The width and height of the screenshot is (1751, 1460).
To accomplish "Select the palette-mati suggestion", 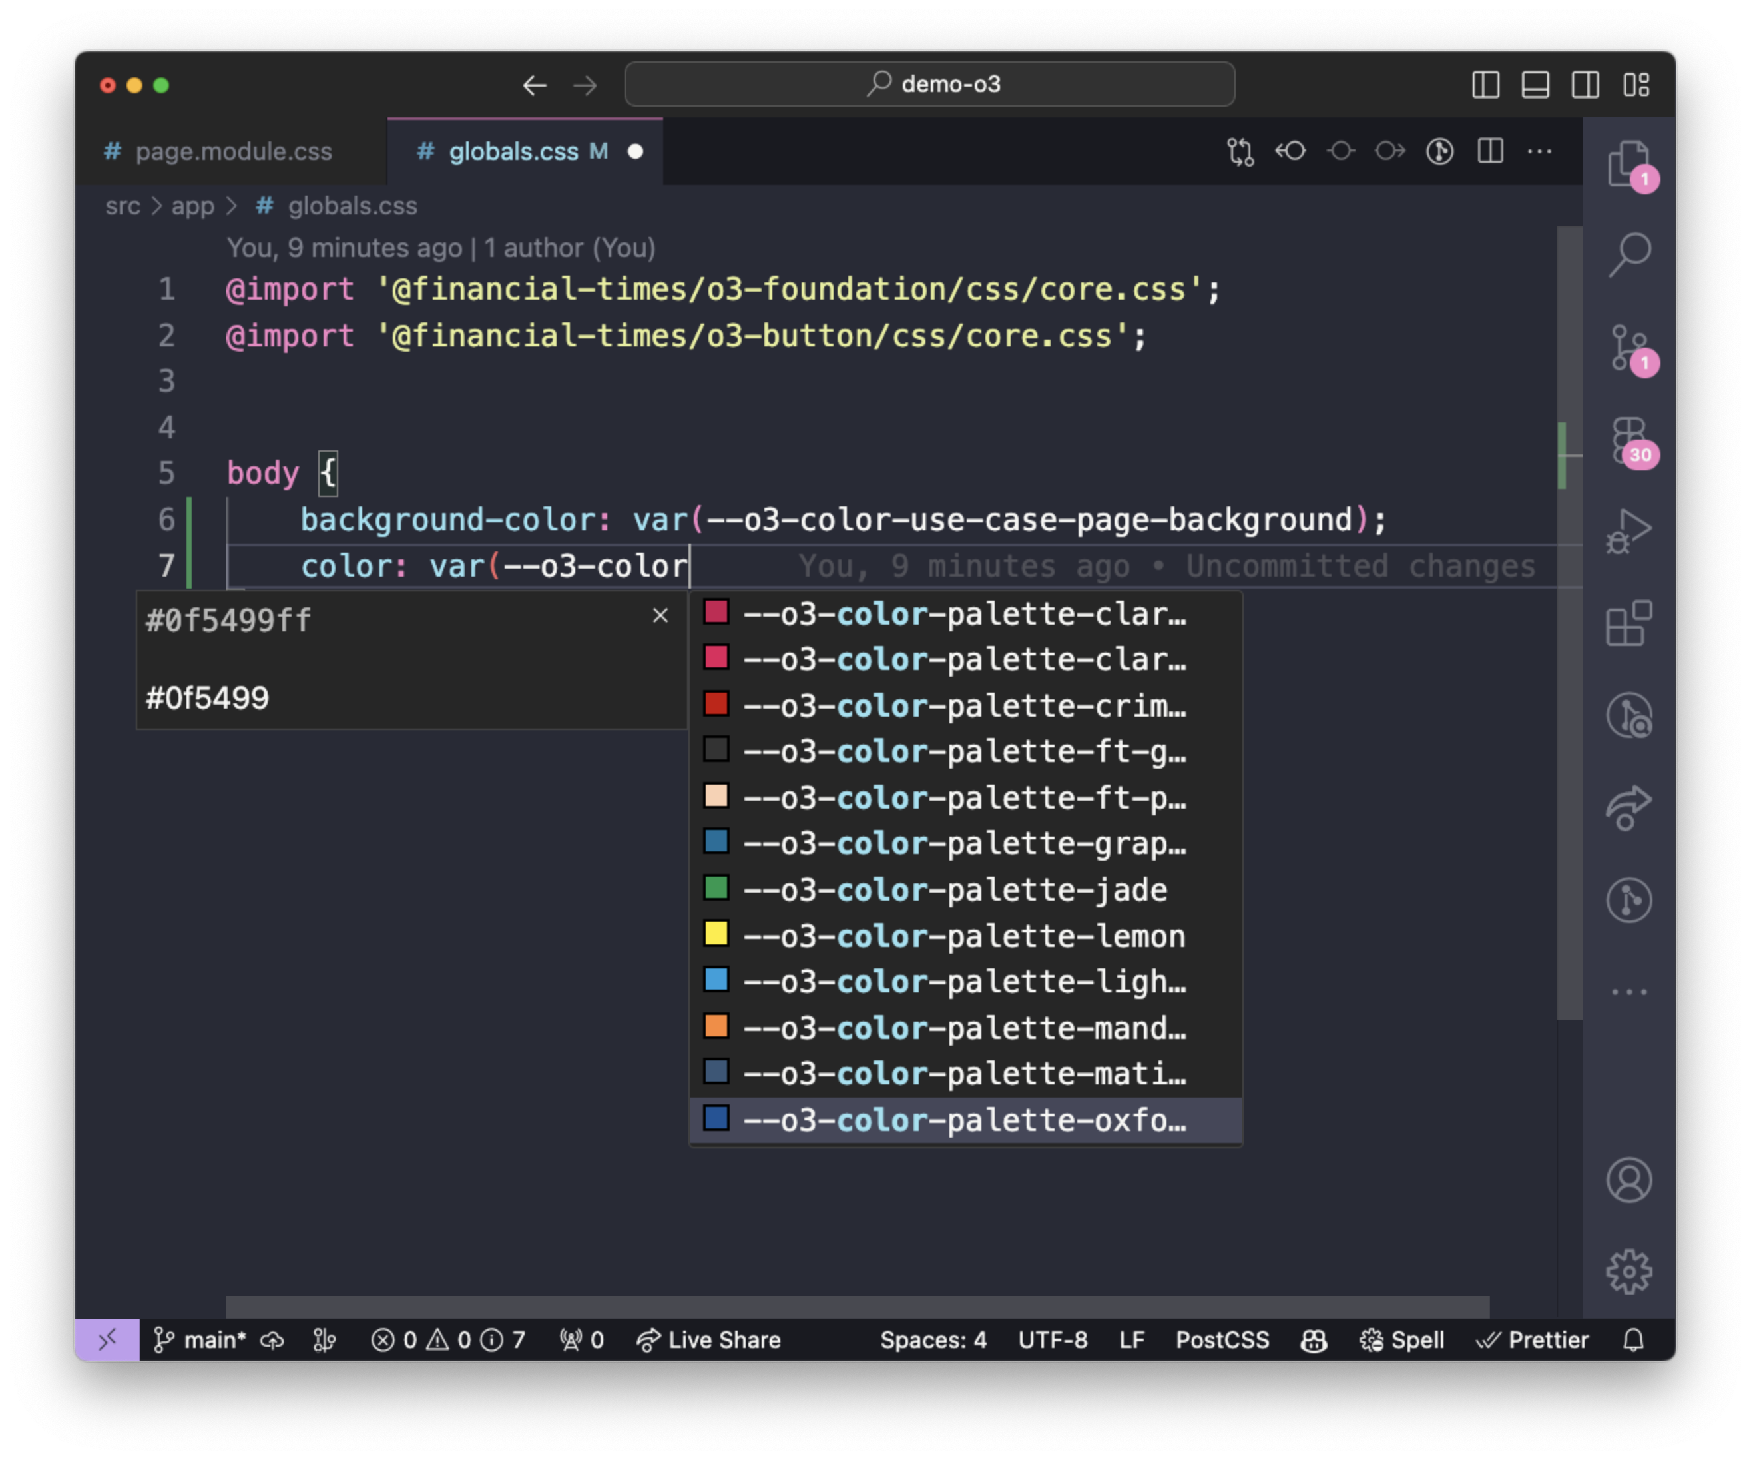I will pos(965,1074).
